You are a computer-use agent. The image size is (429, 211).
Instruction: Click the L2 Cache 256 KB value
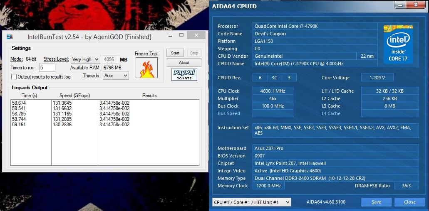[x=390, y=98]
